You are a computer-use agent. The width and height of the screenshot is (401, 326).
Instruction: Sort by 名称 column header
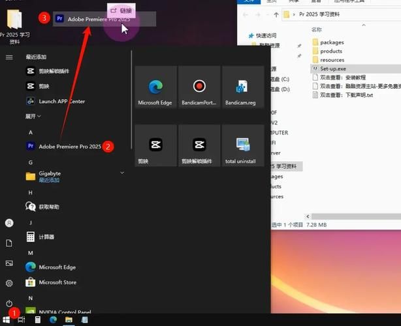click(x=317, y=29)
